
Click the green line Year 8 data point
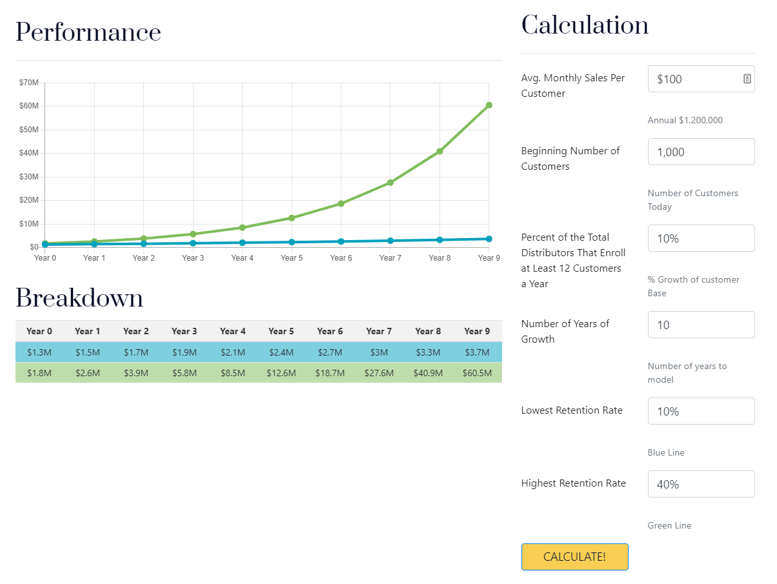439,152
